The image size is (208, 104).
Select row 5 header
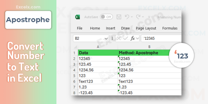click(74, 76)
